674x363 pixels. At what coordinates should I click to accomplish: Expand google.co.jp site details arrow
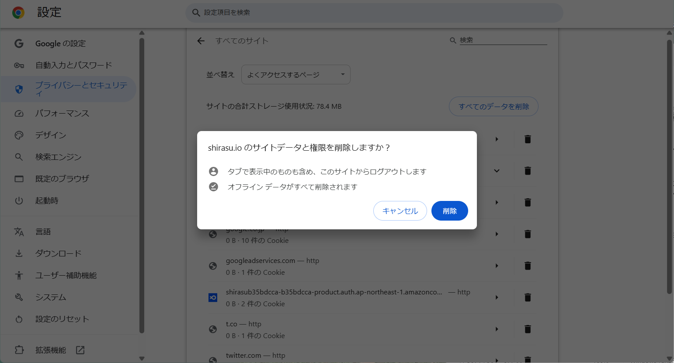click(x=497, y=234)
